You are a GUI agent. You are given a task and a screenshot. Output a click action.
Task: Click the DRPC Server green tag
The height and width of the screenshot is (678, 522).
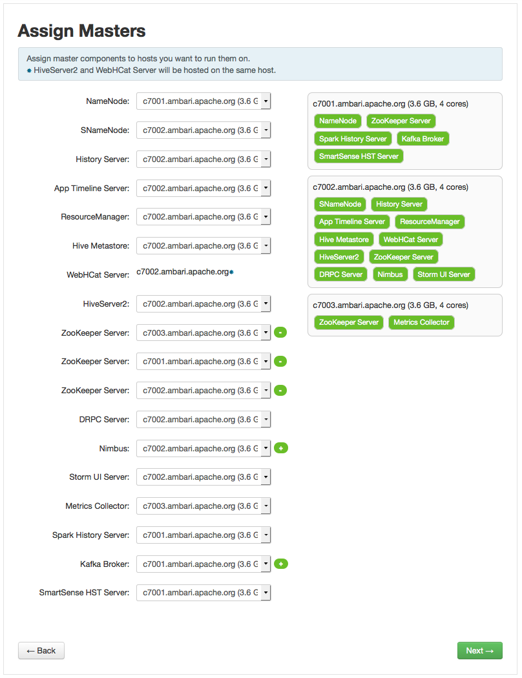point(341,274)
